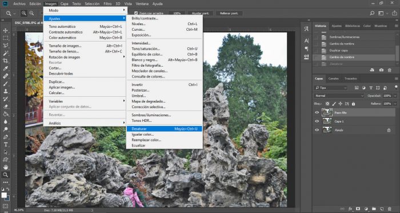Select the Pen tool
This screenshot has height=213, width=400.
5,137
